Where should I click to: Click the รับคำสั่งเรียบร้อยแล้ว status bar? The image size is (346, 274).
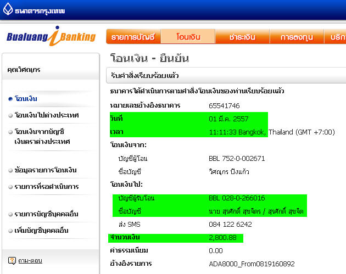pyautogui.click(x=226, y=75)
